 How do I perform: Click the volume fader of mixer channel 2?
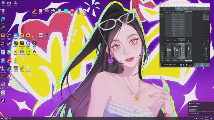pyautogui.click(x=175, y=48)
